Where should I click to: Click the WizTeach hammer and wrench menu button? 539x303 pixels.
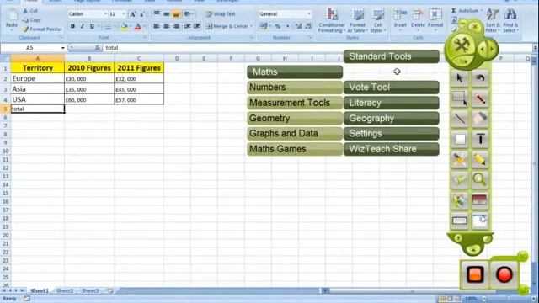(x=461, y=45)
